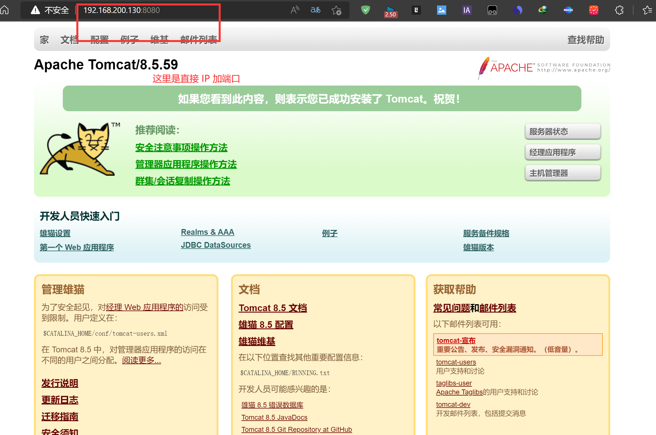The width and height of the screenshot is (656, 435).
Task: Open 经理 Web 应用程序的 link
Action: coord(145,307)
